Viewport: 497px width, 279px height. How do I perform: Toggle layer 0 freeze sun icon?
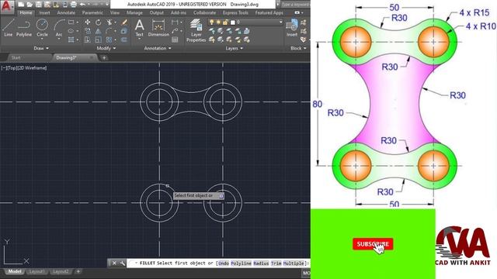[218, 22]
